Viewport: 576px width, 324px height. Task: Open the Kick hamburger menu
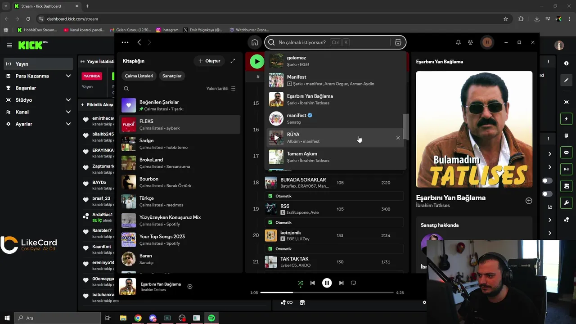[9, 45]
